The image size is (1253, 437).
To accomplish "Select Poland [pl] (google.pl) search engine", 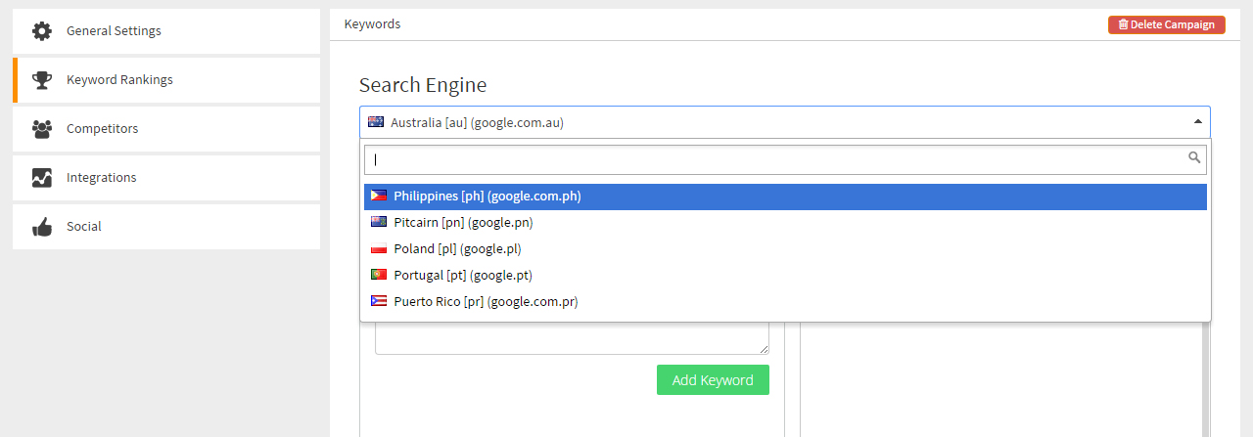I will [457, 249].
